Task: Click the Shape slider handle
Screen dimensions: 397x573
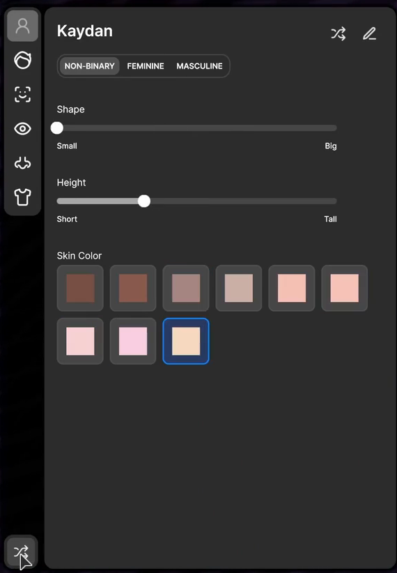Action: [x=57, y=128]
